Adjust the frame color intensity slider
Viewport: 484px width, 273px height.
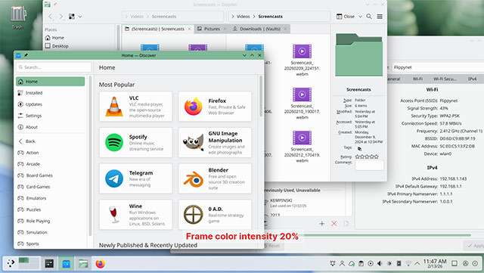386,236
